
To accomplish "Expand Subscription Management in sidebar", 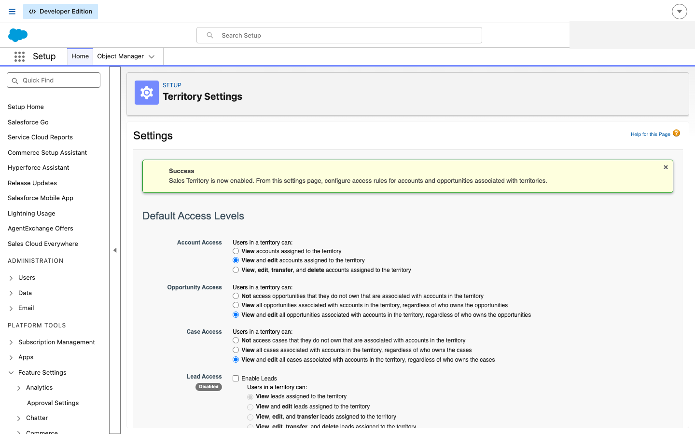I will (11, 342).
